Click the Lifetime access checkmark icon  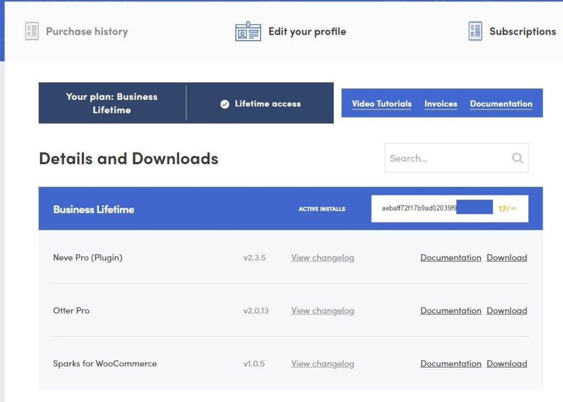tap(225, 104)
